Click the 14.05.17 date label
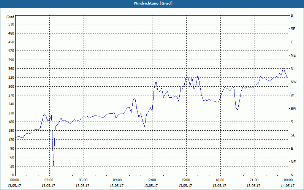This screenshot has height=190, width=304. tap(288, 186)
